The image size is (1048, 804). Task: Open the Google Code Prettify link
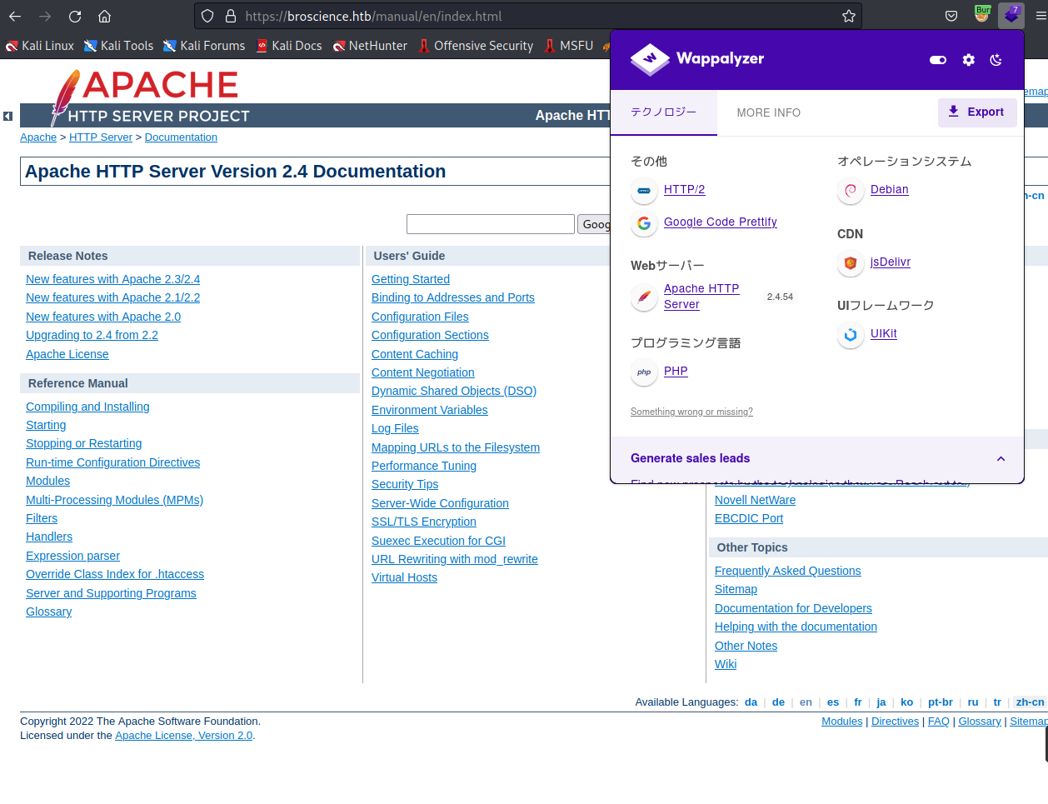click(x=720, y=222)
